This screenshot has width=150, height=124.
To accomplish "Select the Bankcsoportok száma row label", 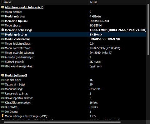I will [19, 98].
